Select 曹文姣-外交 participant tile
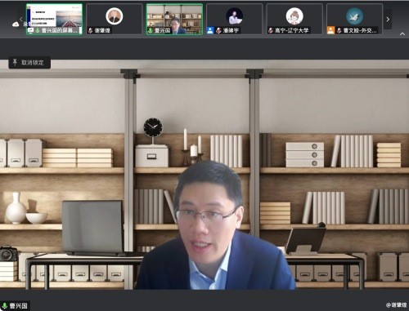The height and width of the screenshot is (311, 409). pyautogui.click(x=354, y=19)
